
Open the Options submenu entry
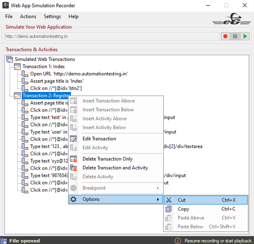click(116, 199)
